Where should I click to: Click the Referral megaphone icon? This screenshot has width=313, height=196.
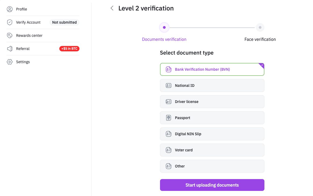[x=10, y=49]
